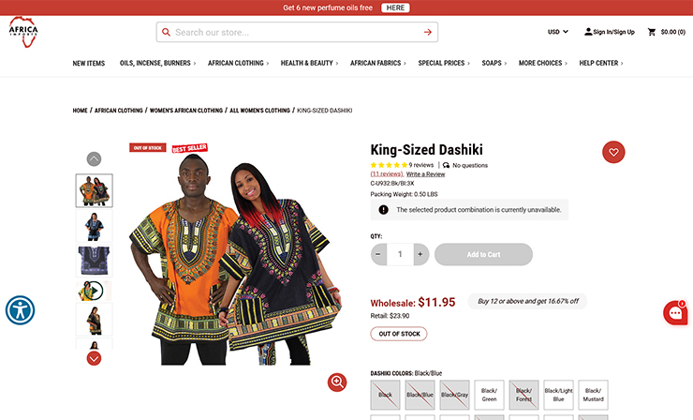The height and width of the screenshot is (420, 693).
Task: Submit search with the arrow icon
Action: point(427,32)
